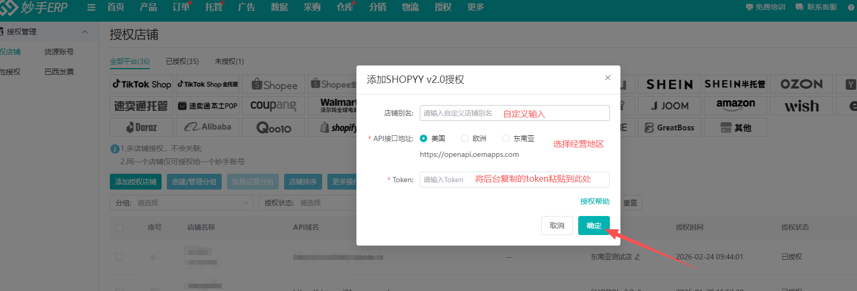This screenshot has height=291, width=857.
Task: Click into the Token input field
Action: click(514, 180)
